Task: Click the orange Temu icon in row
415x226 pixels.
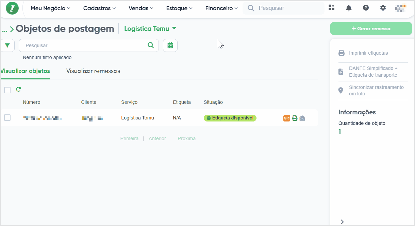Action: point(287,118)
